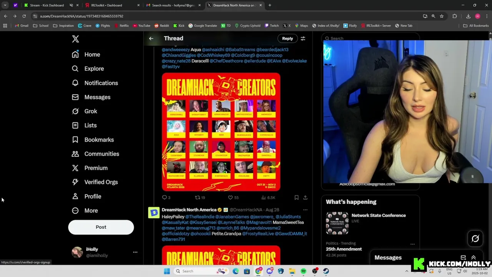
Task: Open reply sort filter icon
Action: coord(303,38)
